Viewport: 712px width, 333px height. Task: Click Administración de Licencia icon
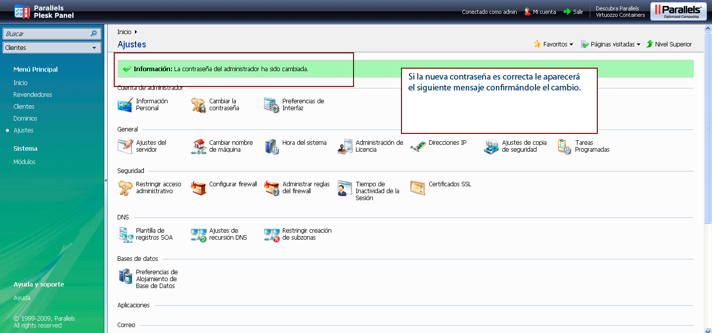(x=345, y=146)
